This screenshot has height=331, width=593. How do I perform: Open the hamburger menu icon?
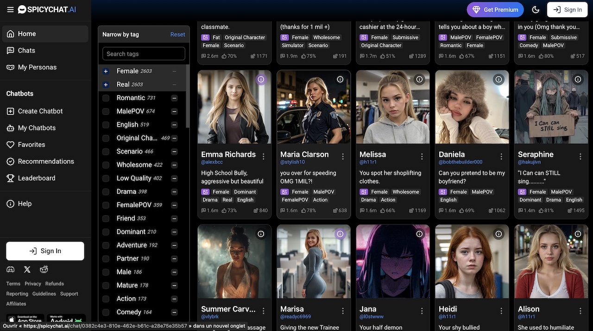pos(10,10)
